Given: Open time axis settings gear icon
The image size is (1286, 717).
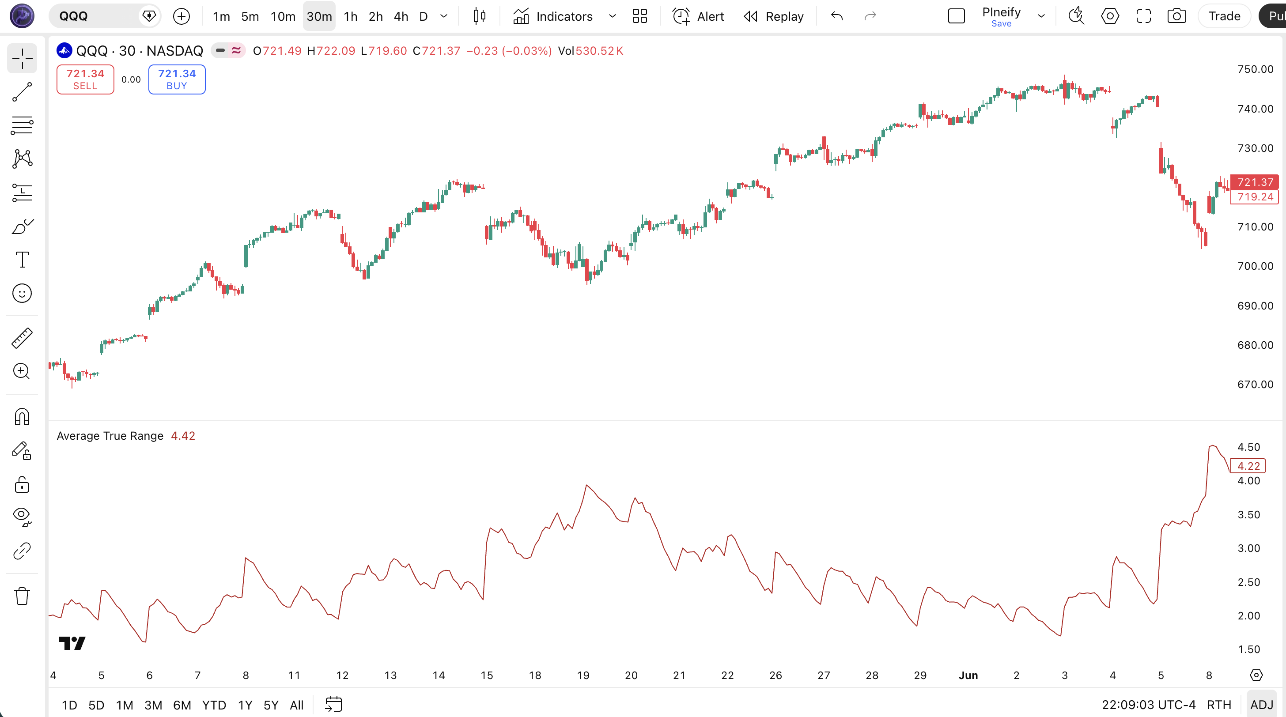Looking at the screenshot, I should coord(1256,675).
